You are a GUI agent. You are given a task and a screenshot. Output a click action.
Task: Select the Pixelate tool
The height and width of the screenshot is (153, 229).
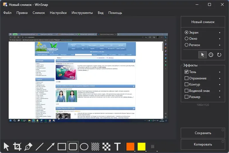(x=106, y=146)
